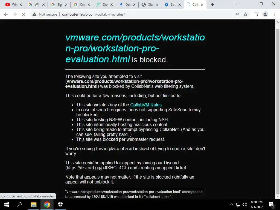Screen dimensions: 280x210
Task: Open the Chrome profile avatar
Action: click(265, 14)
